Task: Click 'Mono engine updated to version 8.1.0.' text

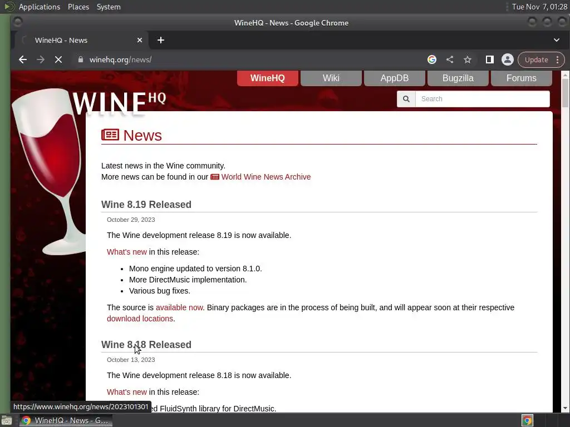Action: pyautogui.click(x=195, y=269)
